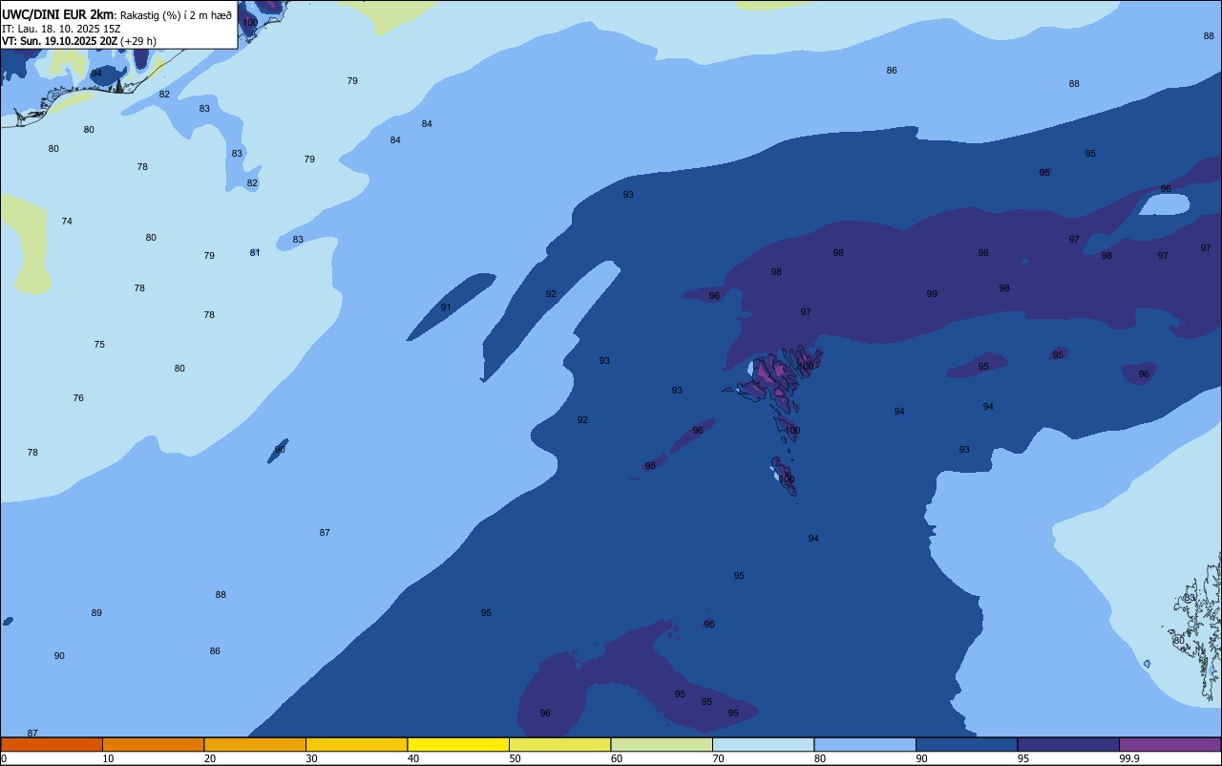This screenshot has height=766, width=1222.
Task: Click the 'Rakastig (%) í 2 m hæð' label
Action: click(x=176, y=15)
